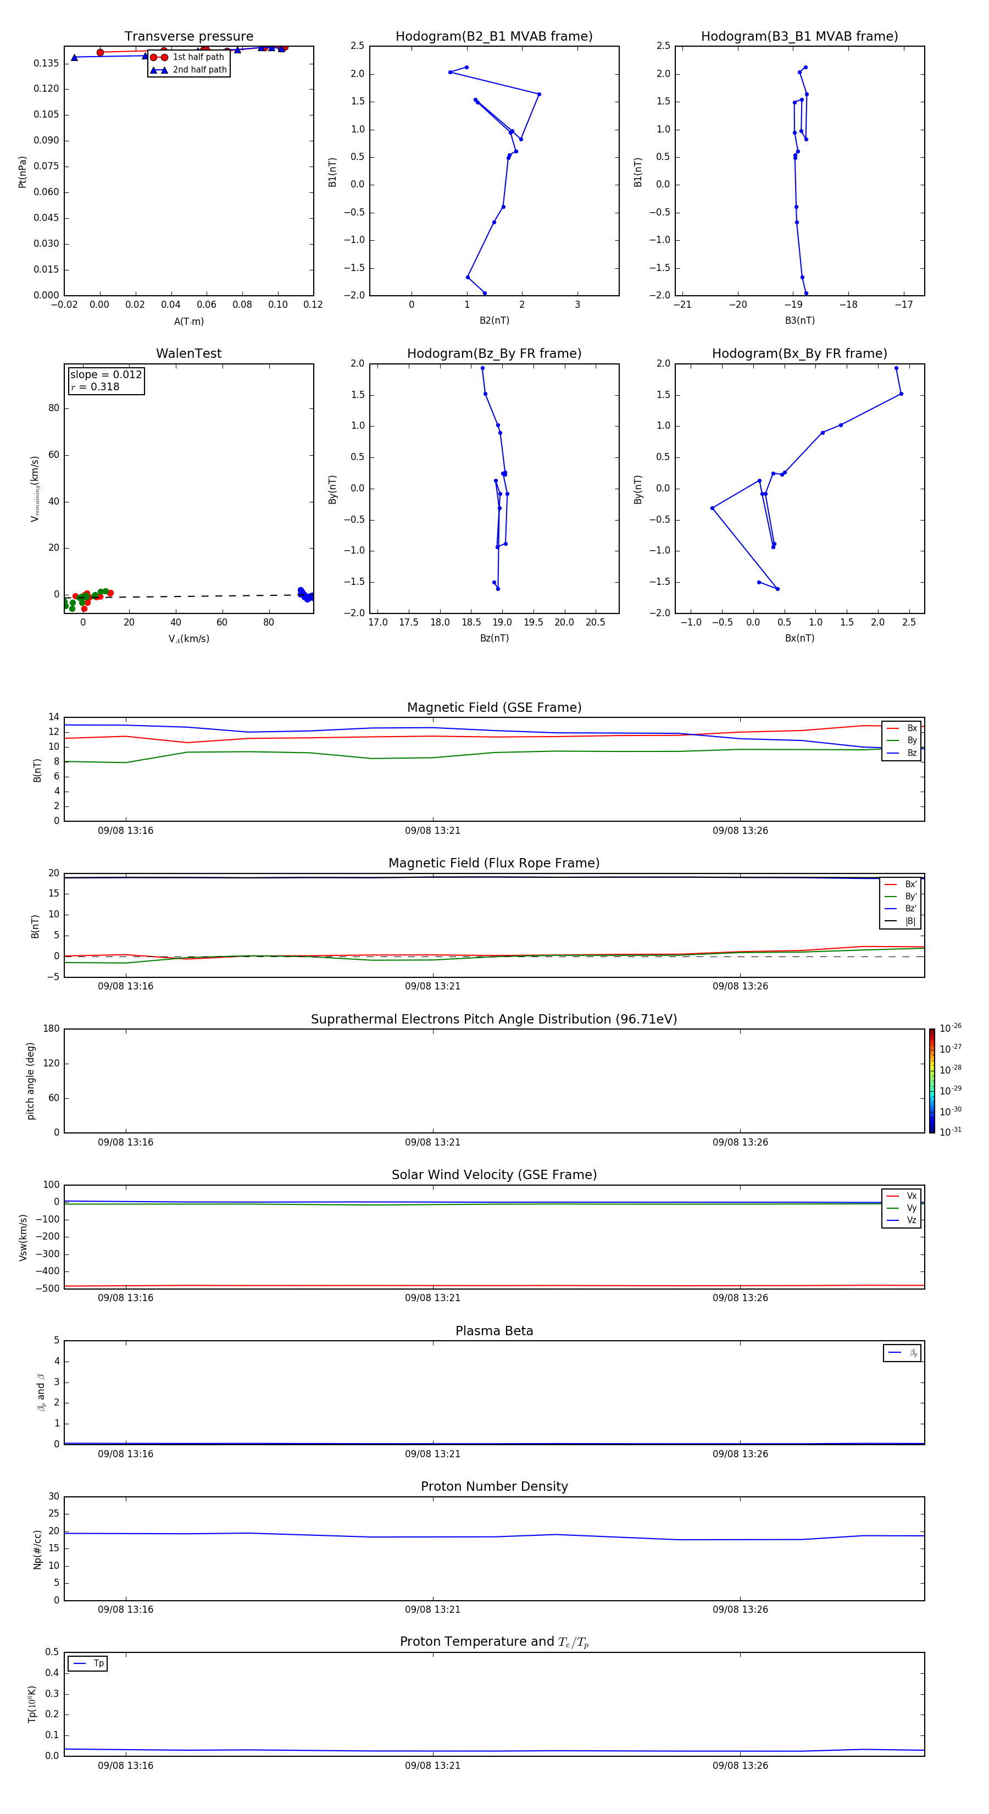
Task: Click the 'B2(nT)' x-axis label
Action: tap(494, 320)
